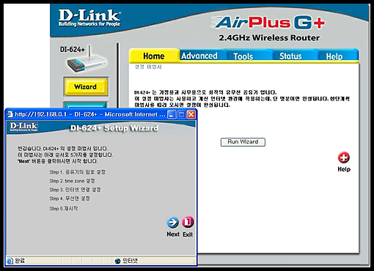Click the 'Step 4' line in wizard
This screenshot has width=374, height=271.
coord(70,198)
